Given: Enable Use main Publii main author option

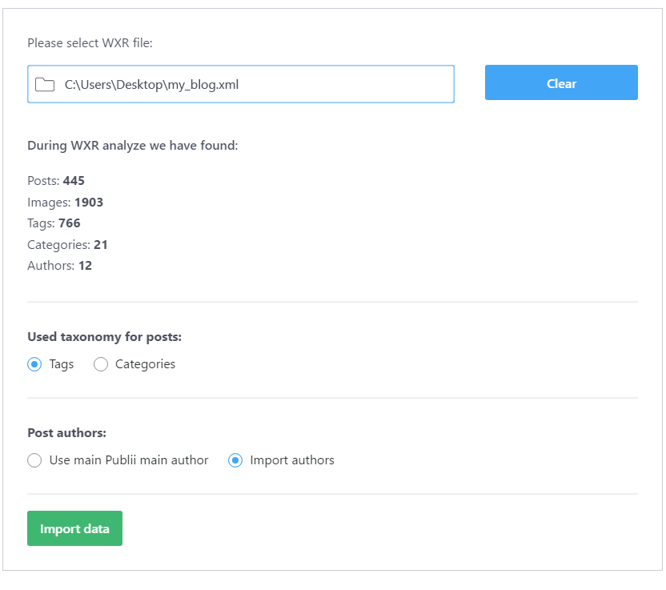Looking at the screenshot, I should pos(34,460).
